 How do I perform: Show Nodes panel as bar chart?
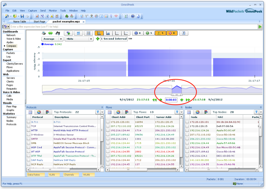click(206, 112)
